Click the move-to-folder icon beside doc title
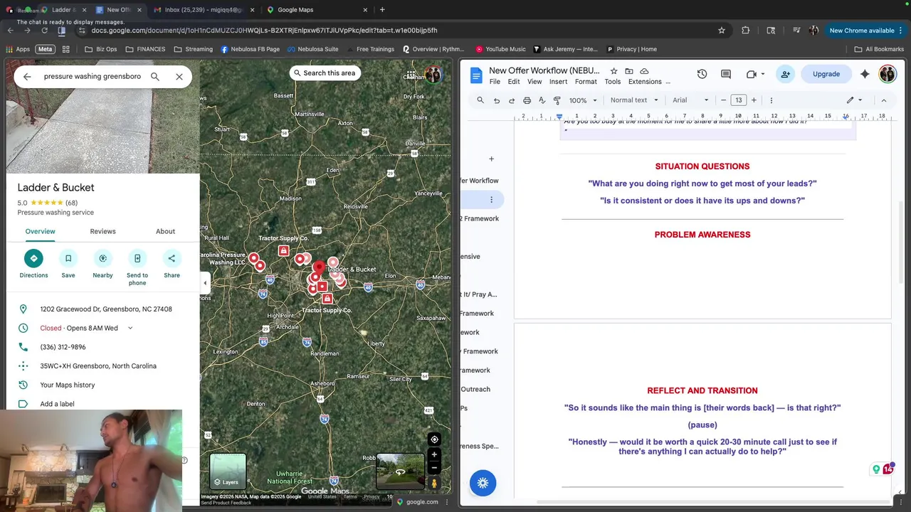Screen dimensions: 911x512 629,71
